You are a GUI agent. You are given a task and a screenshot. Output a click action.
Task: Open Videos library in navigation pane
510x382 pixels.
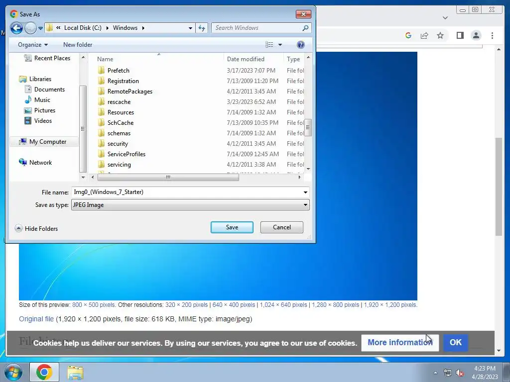click(x=38, y=120)
